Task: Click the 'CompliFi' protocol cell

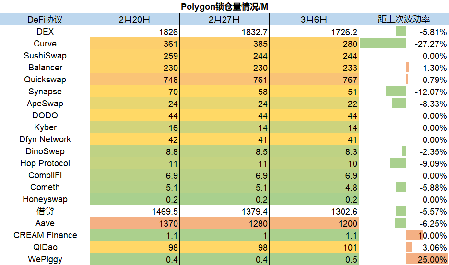Action: click(x=45, y=175)
